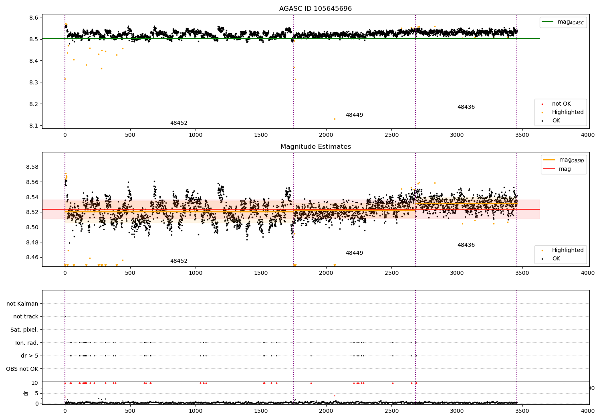The height and width of the screenshot is (420, 601).
Task: Select 'Highlighted' legend entry in Magnitude Estimates plot
Action: pyautogui.click(x=568, y=250)
